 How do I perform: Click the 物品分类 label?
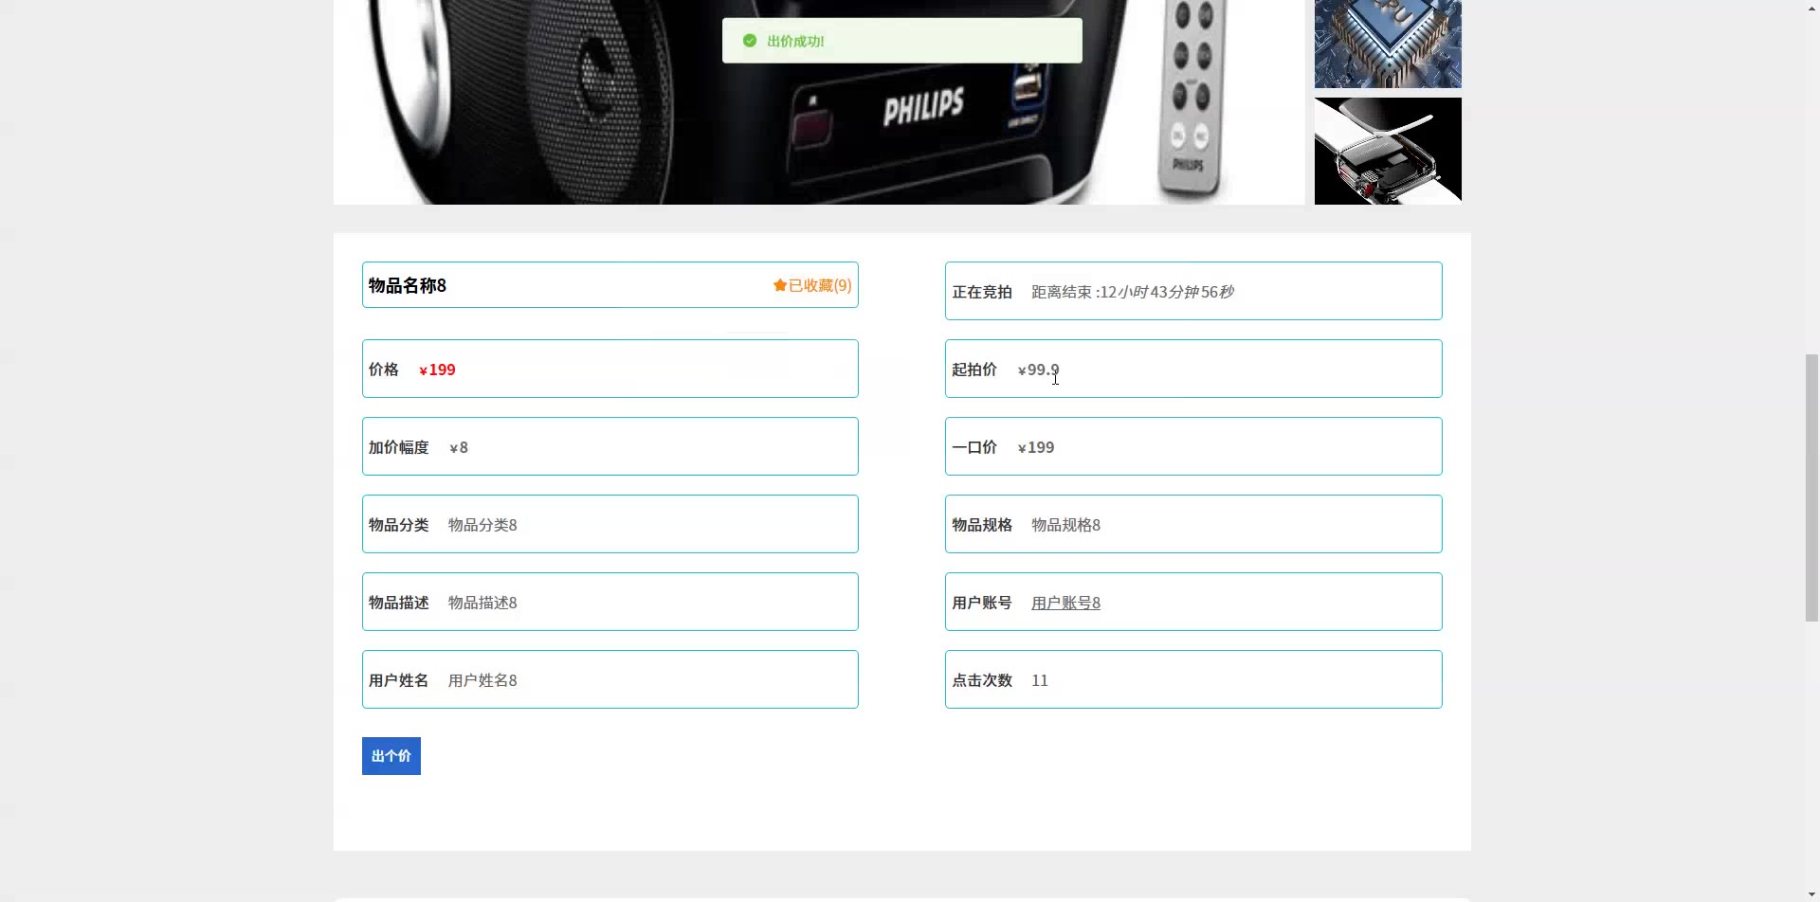pyautogui.click(x=399, y=525)
